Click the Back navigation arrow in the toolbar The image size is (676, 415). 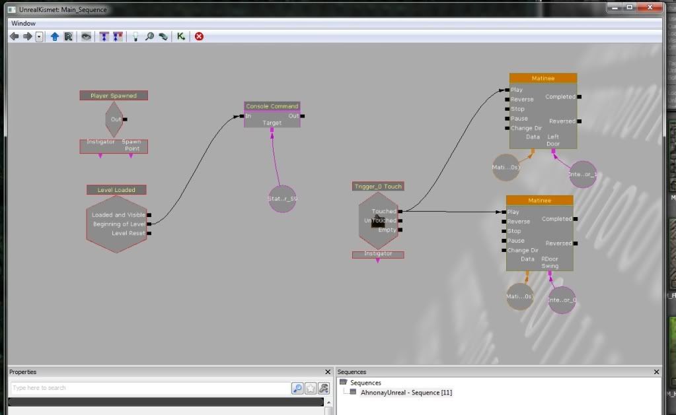(x=15, y=36)
